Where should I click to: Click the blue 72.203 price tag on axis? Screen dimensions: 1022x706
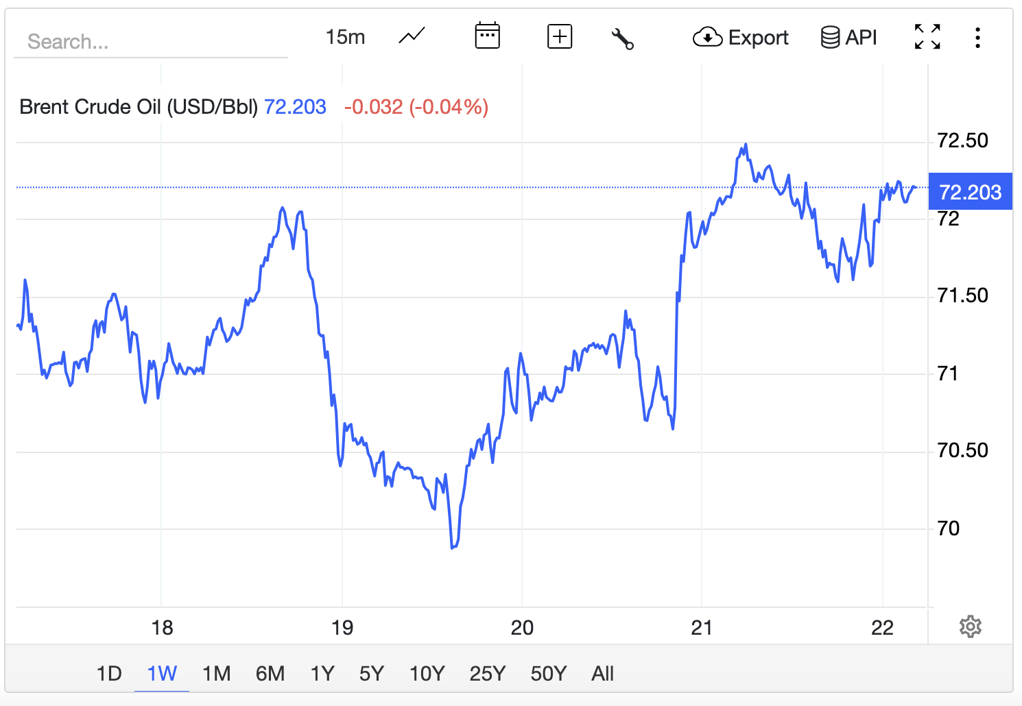pos(970,191)
